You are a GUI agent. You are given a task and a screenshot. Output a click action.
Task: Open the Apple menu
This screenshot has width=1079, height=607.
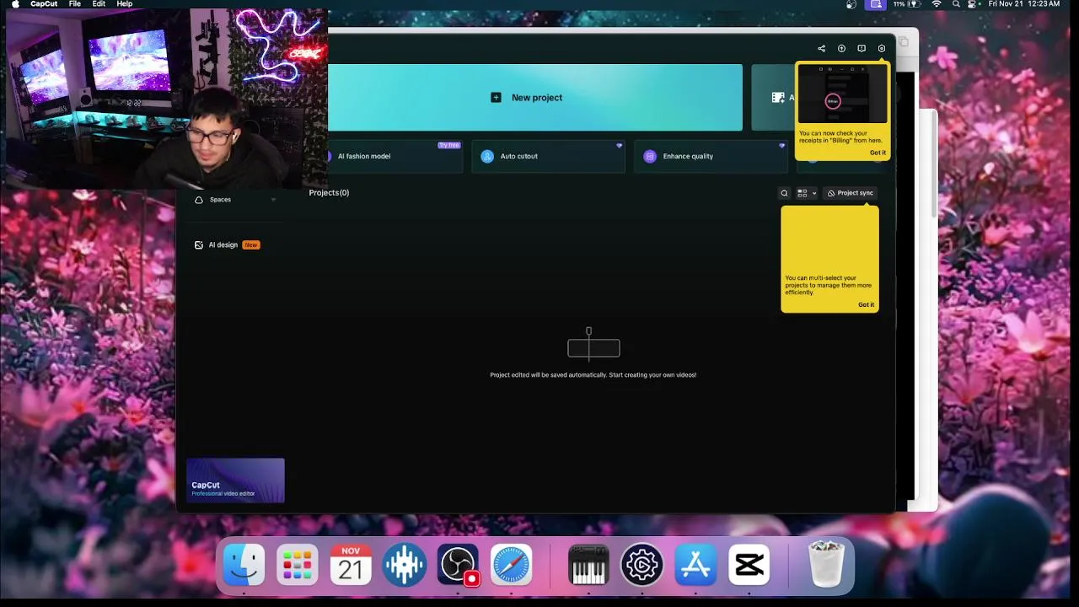(x=14, y=4)
